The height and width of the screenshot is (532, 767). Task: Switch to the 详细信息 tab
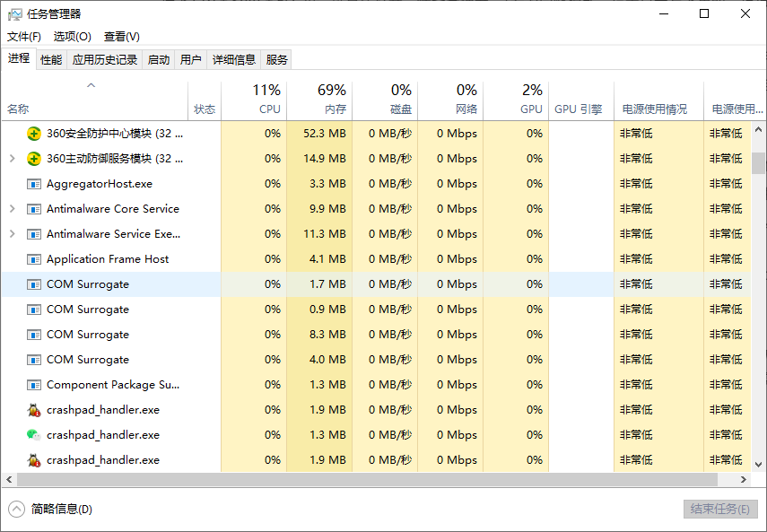[x=234, y=59]
